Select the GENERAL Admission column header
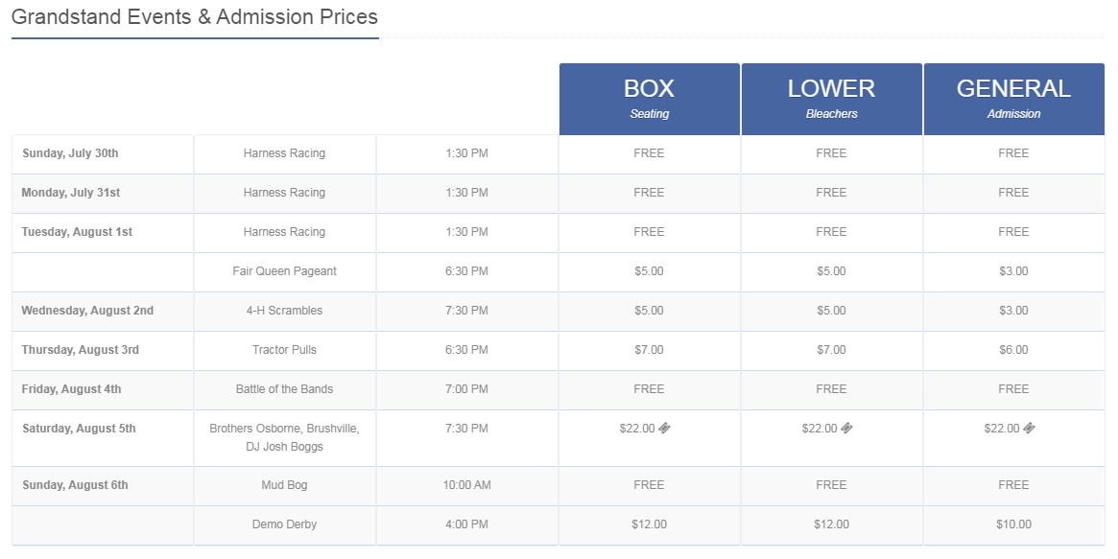 click(x=1014, y=99)
